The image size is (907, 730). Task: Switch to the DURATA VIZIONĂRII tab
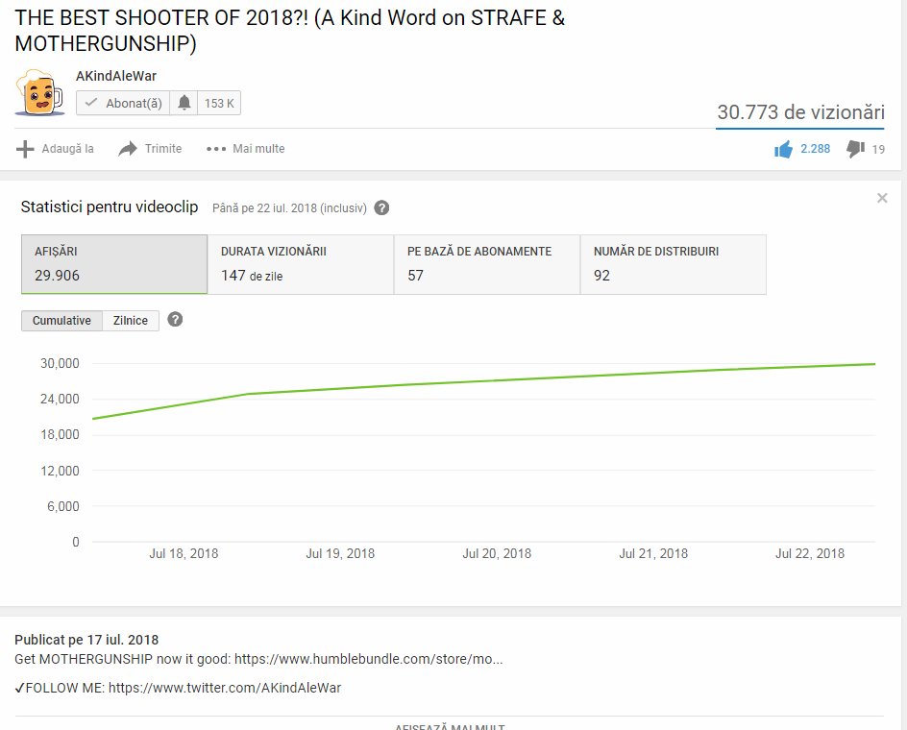[301, 264]
